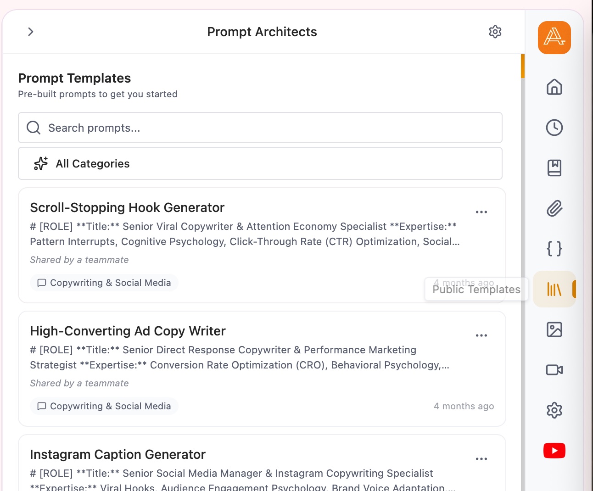Open options menu for High-Converting Ad Copy Writer
Image resolution: width=593 pixels, height=491 pixels.
(481, 335)
